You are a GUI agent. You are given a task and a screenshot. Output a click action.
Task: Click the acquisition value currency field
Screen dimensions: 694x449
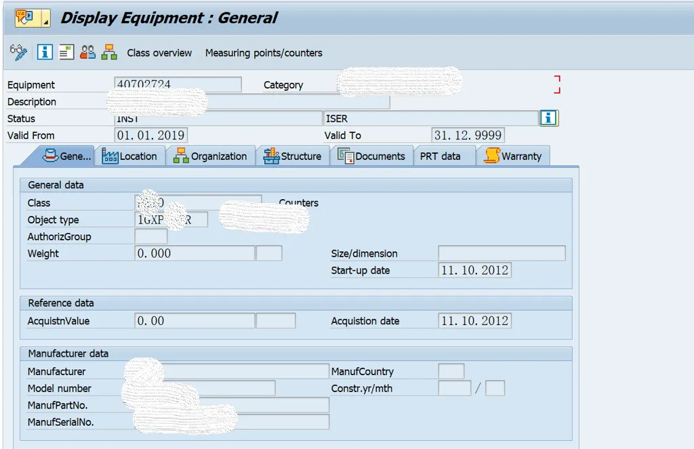276,320
